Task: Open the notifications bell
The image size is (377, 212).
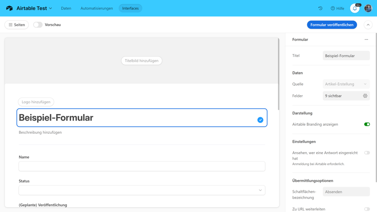Action: 355,8
